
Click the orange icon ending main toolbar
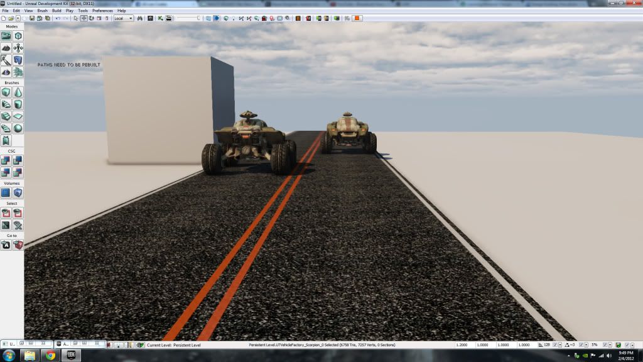pyautogui.click(x=357, y=18)
